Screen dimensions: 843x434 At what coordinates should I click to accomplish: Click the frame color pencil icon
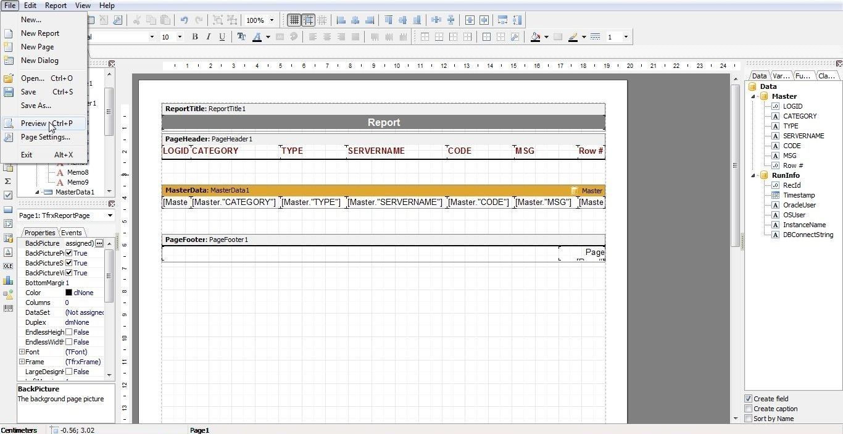(x=573, y=37)
